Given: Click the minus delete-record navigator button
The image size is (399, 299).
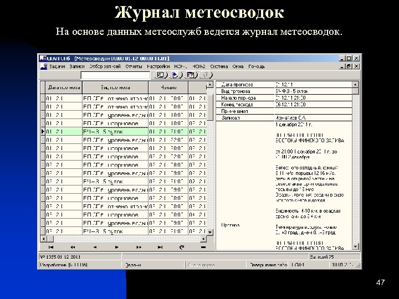Looking at the screenshot, I should [x=203, y=247].
